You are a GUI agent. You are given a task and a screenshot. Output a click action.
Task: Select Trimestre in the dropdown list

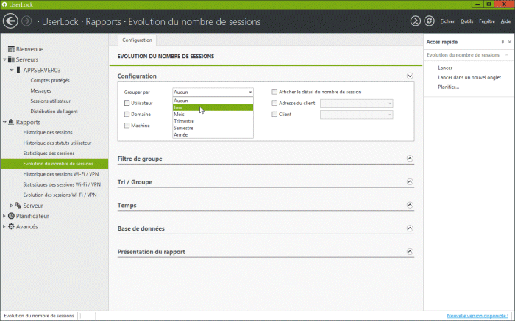[213, 121]
